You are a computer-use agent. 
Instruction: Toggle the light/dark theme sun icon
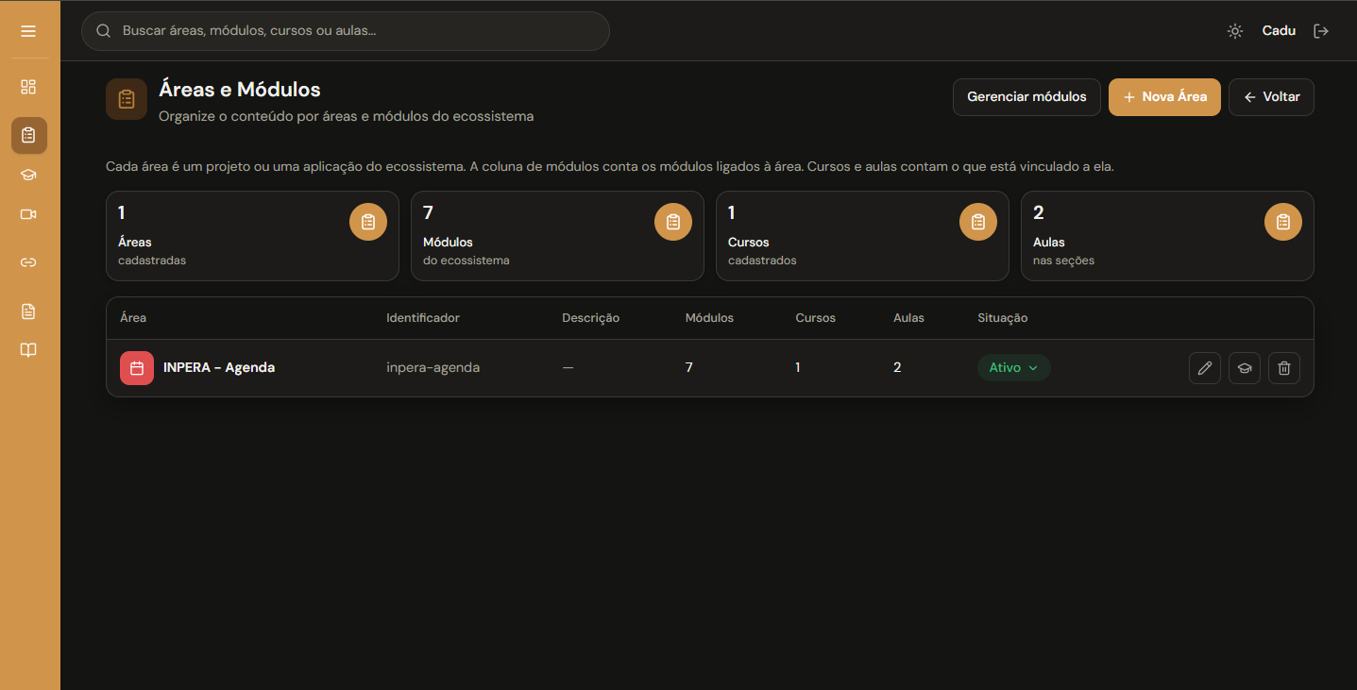[1235, 31]
